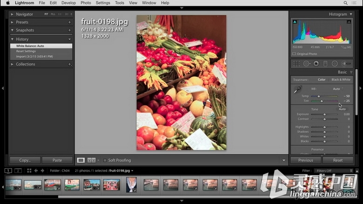Pick the White Balance Selector eyedropper
The image size is (363, 204).
[x=298, y=89]
